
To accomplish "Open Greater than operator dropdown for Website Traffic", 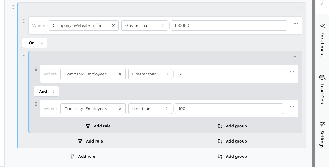I will tap(145, 25).
